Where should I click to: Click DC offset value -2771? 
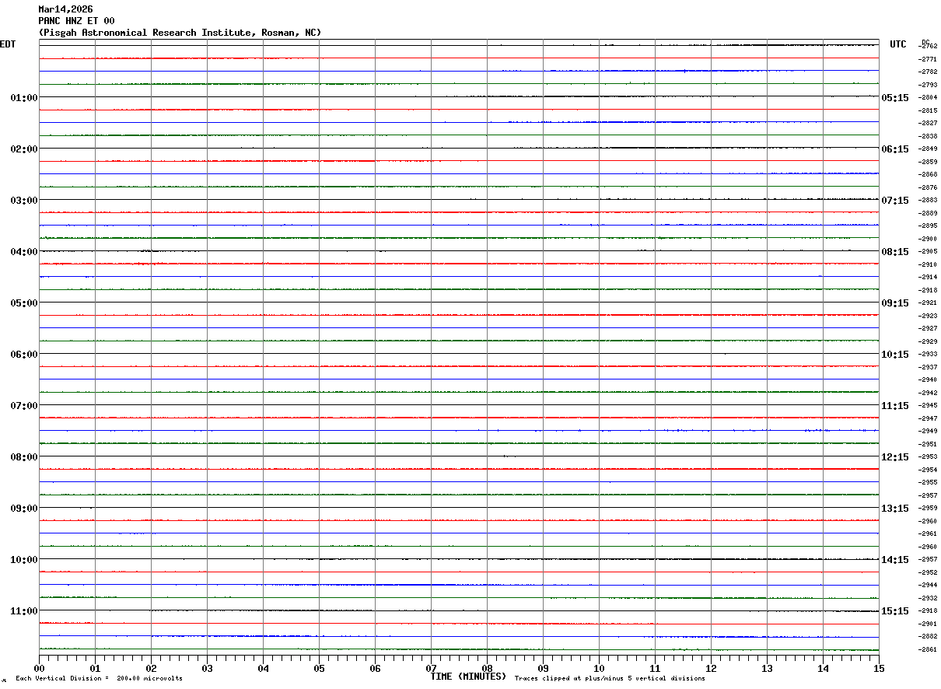[x=928, y=59]
